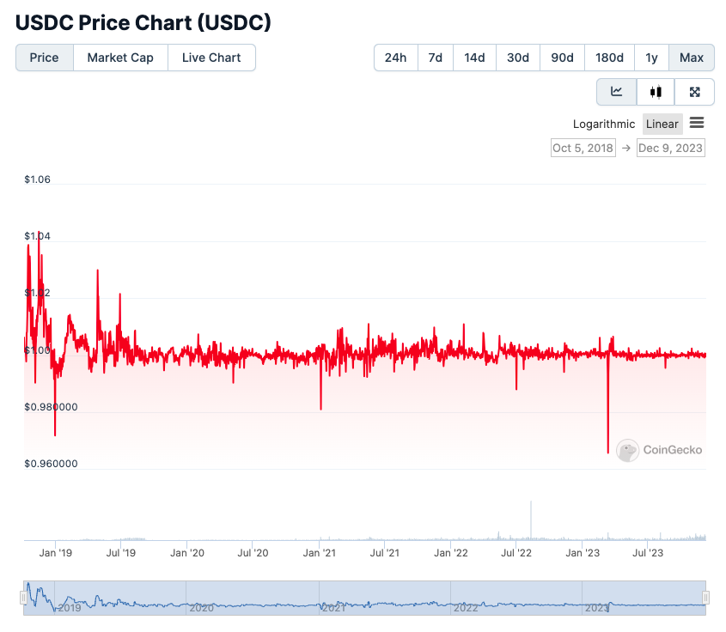Show the 1y price range
Viewport: 726px width, 632px height.
point(651,58)
